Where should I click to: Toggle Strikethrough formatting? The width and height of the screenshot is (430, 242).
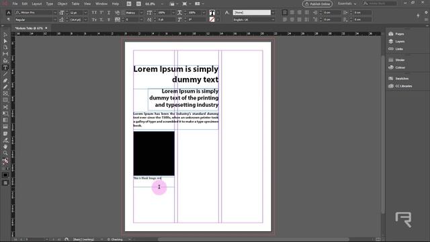point(109,19)
